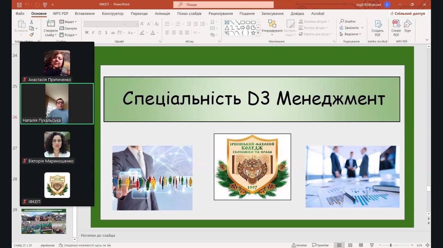Click the Скинути slide reset button

(x=68, y=28)
